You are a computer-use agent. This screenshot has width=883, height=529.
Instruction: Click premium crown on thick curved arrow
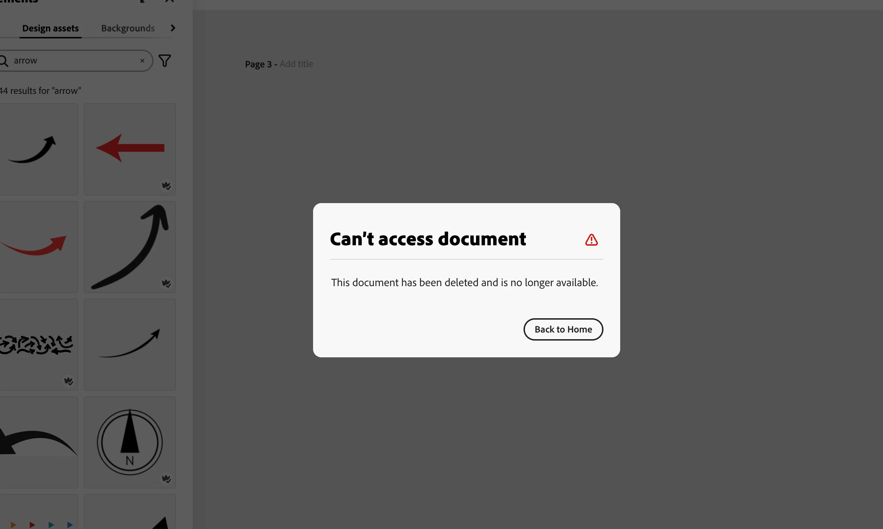coord(166,283)
